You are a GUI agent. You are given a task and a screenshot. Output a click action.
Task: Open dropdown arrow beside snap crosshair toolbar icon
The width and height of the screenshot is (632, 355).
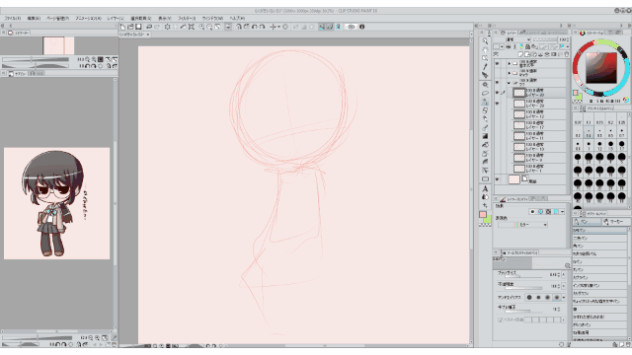278,27
